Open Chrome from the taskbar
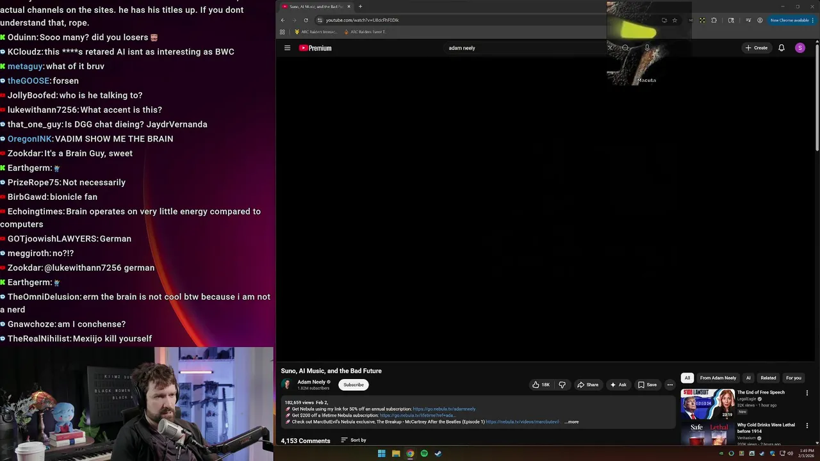 point(410,454)
